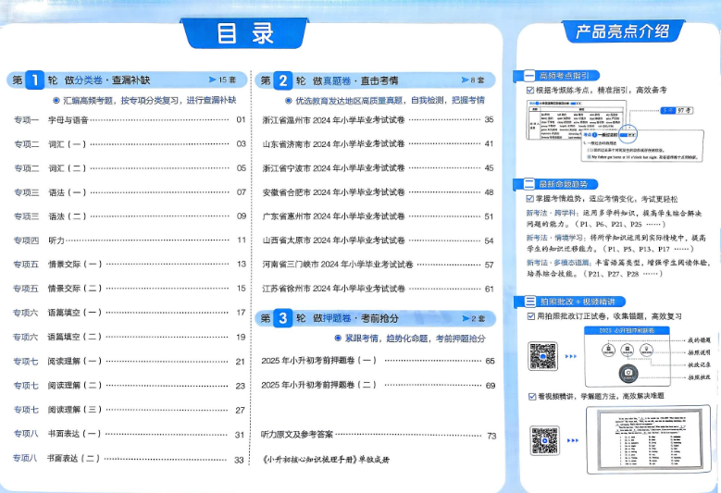Open 浙江省温州市 2024年小学毕业考试试卷

378,120
